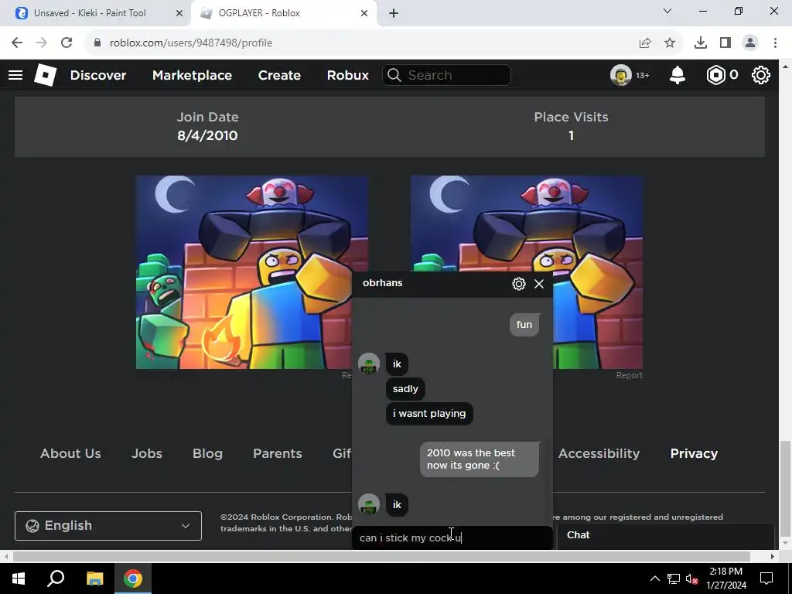Click the 'sadly' chat message

pyautogui.click(x=405, y=389)
